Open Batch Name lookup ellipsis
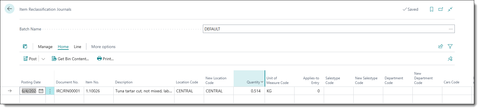This screenshot has height=110, width=480. [x=451, y=29]
